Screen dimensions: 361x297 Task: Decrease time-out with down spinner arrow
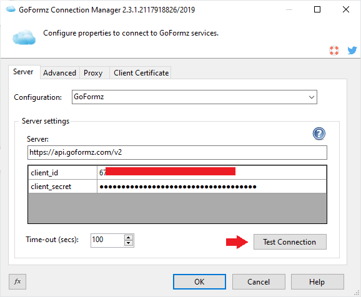tap(129, 243)
